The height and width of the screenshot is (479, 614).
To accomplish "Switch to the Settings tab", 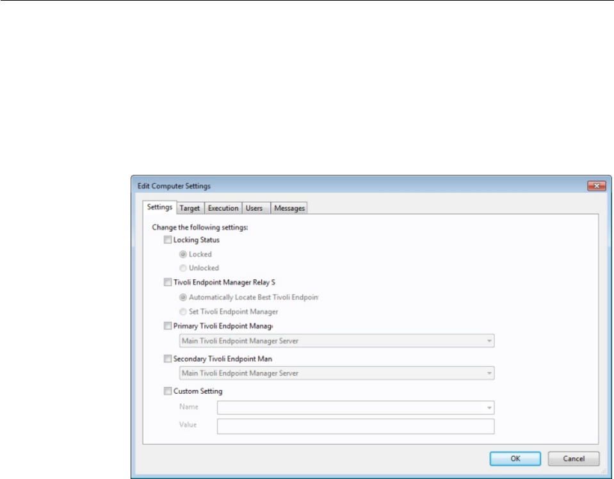I will tap(159, 207).
